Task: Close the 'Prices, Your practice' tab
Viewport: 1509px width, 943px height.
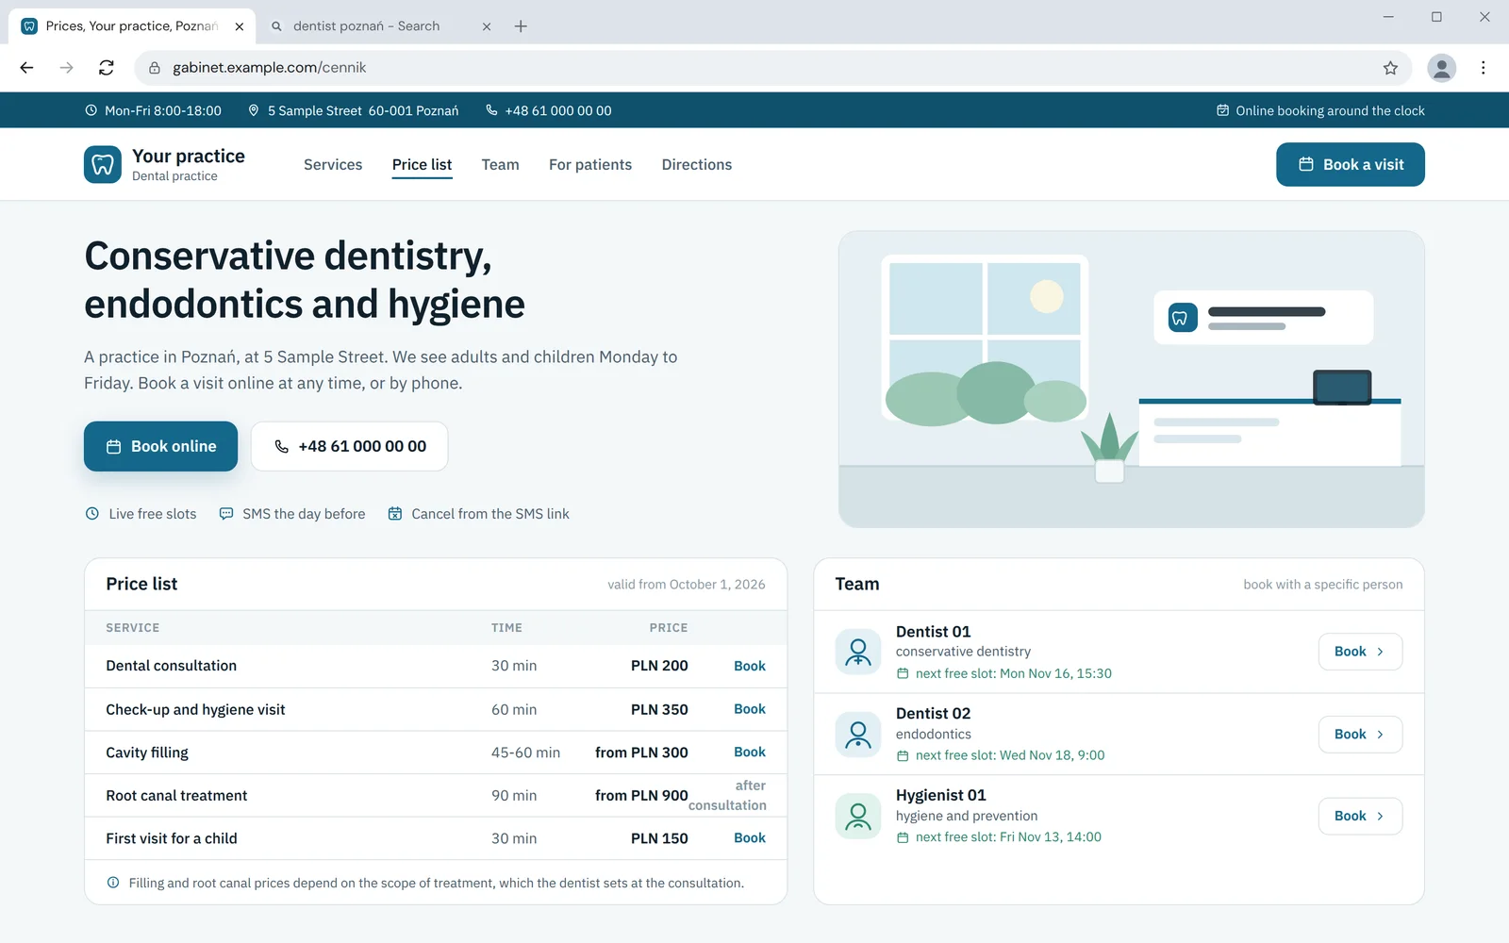Action: [x=240, y=26]
